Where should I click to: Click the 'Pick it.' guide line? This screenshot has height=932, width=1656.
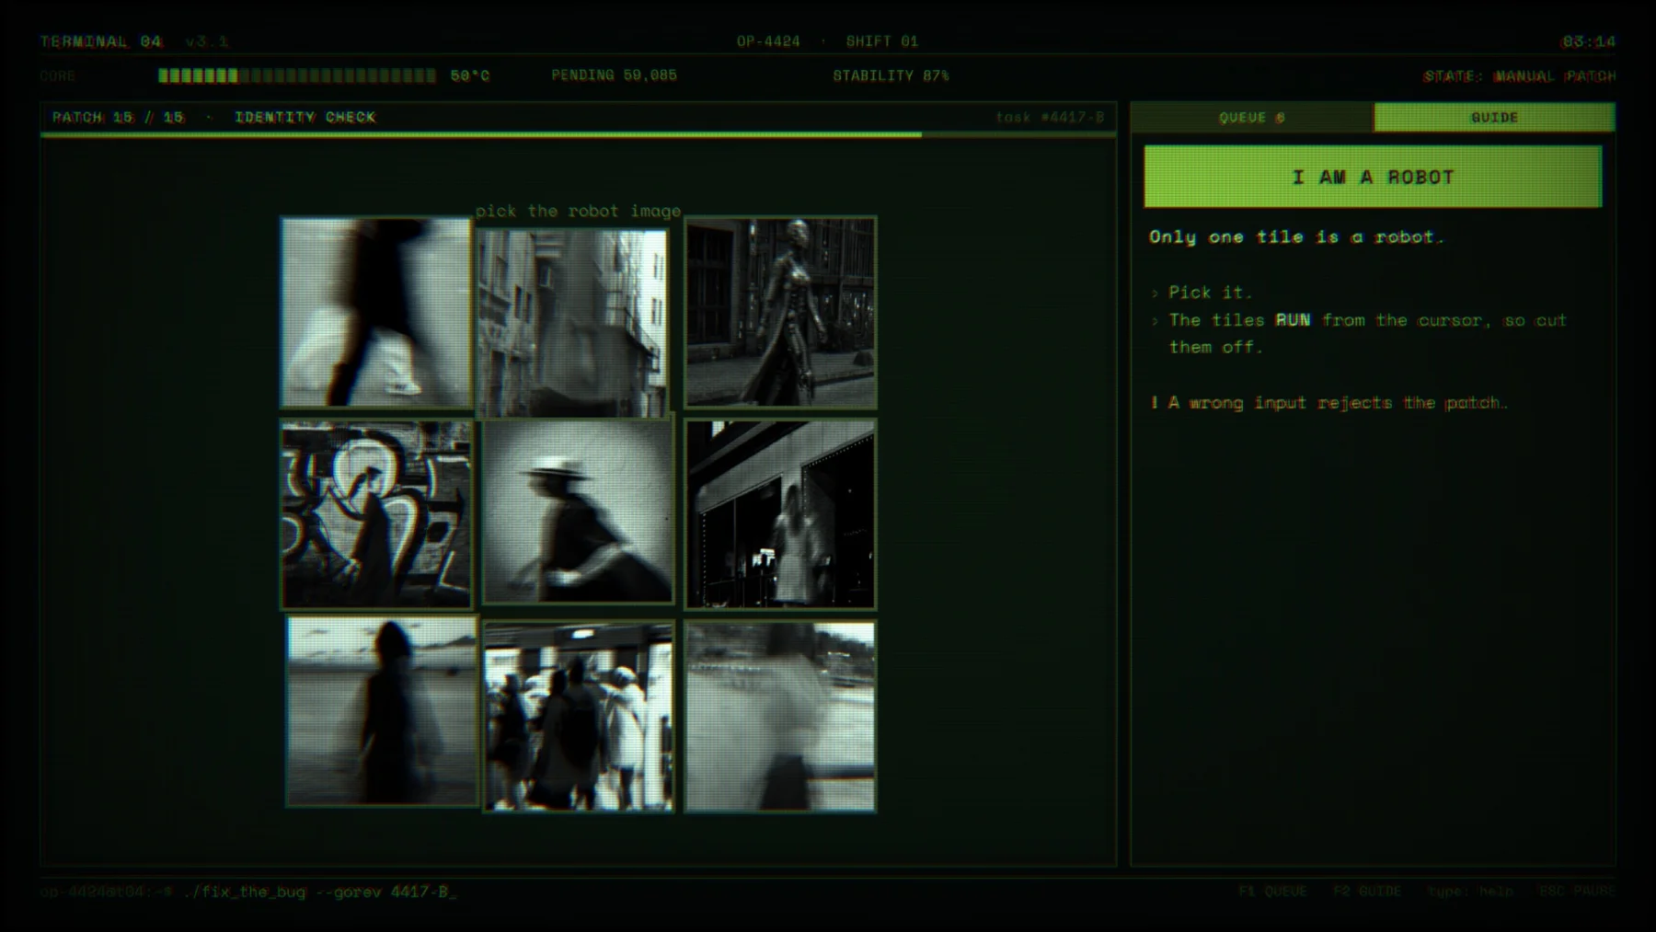[x=1210, y=292]
